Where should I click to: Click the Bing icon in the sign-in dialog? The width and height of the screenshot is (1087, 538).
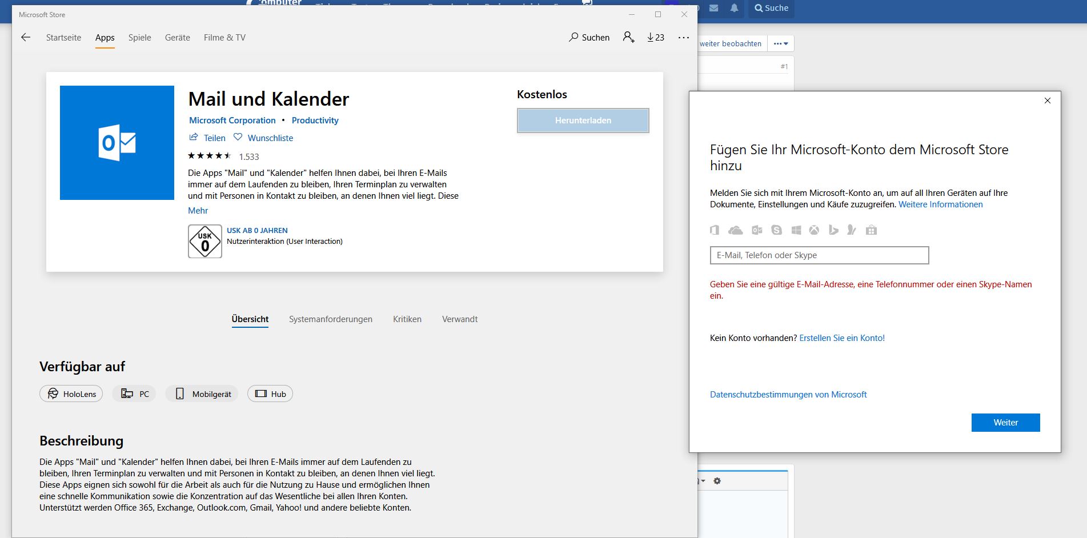click(833, 230)
